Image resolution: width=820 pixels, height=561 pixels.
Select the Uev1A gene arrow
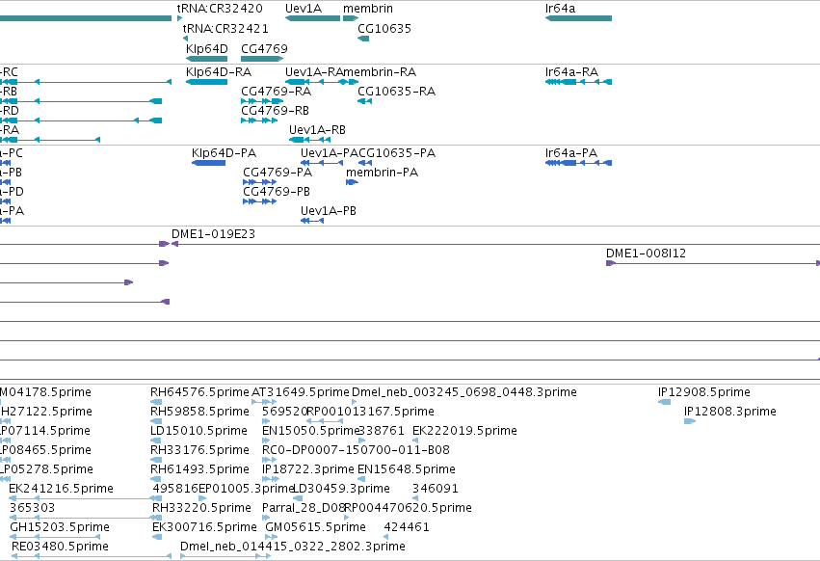point(313,18)
